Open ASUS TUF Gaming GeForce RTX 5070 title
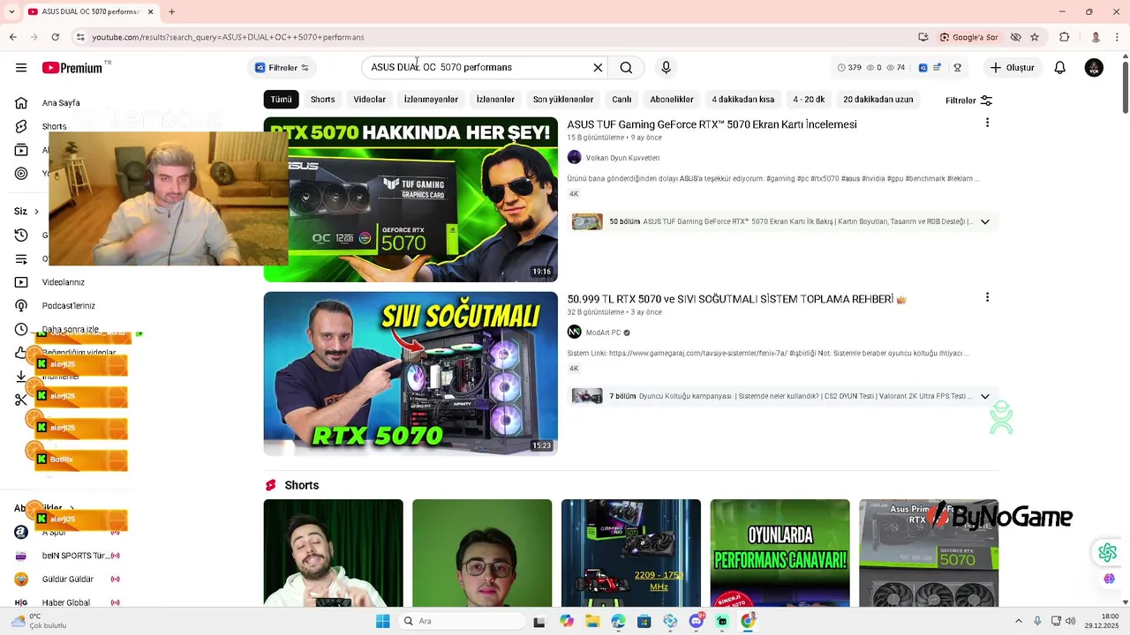Viewport: 1130px width, 635px height. pyautogui.click(x=712, y=124)
